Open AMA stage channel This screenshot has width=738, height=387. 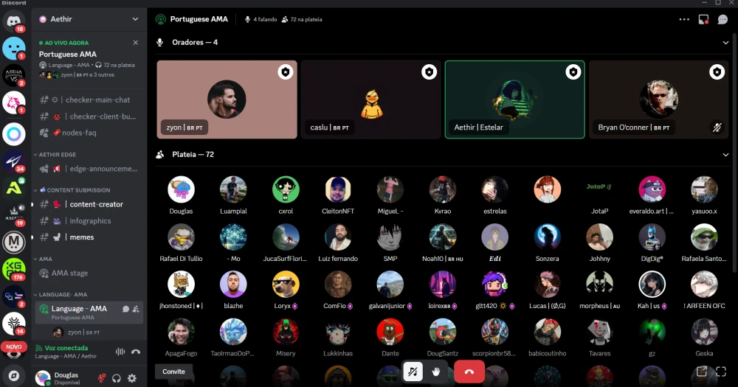pyautogui.click(x=89, y=273)
